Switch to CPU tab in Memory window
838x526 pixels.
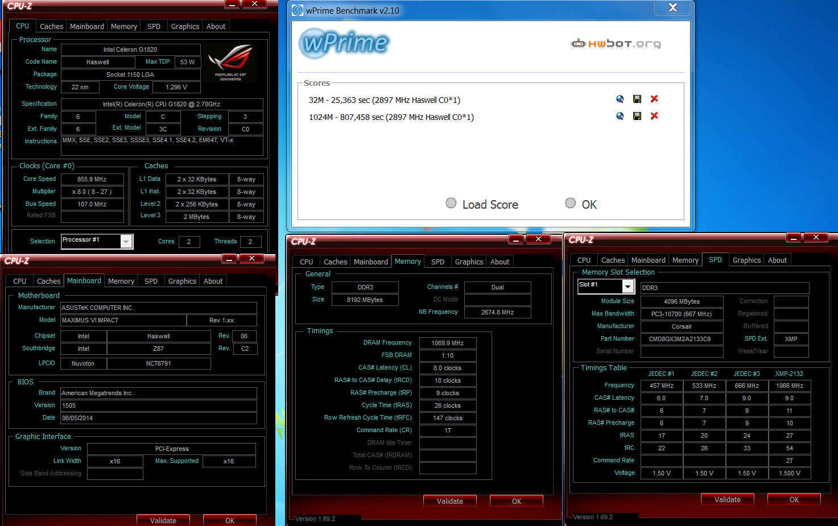(306, 262)
